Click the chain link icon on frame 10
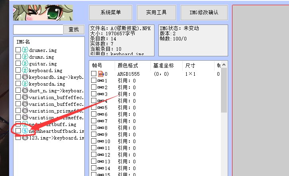This screenshot has height=176, width=289. click(x=101, y=141)
